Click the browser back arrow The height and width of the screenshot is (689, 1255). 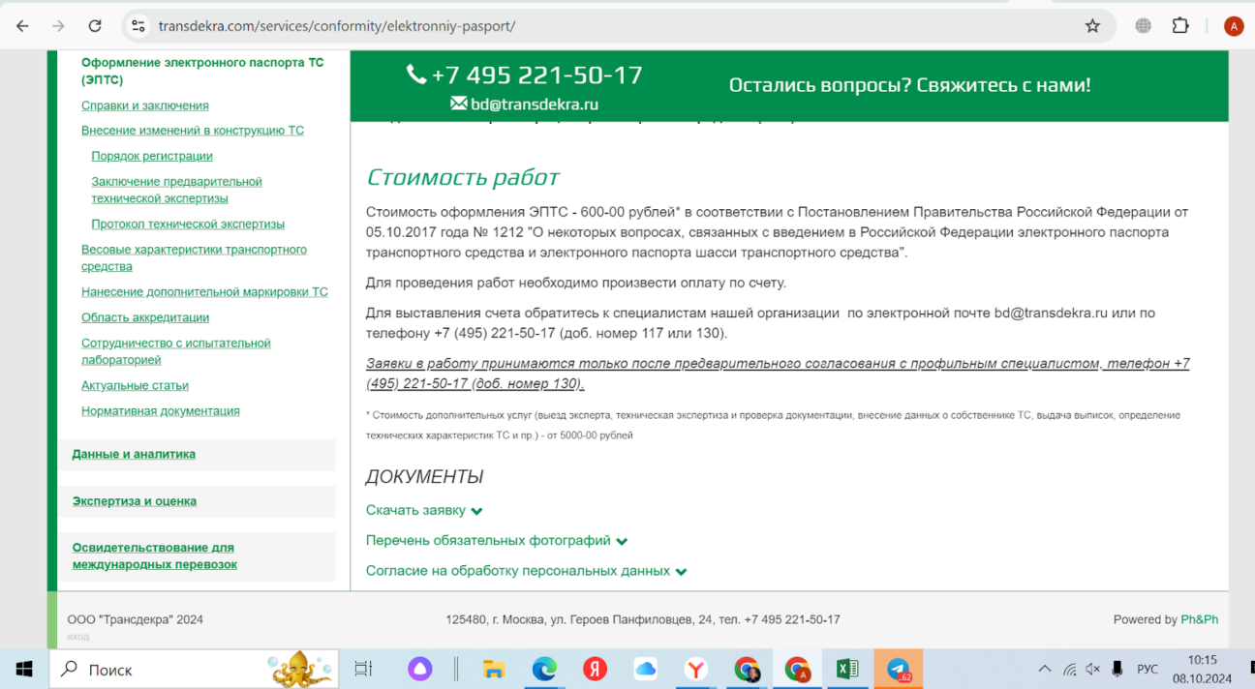(23, 26)
